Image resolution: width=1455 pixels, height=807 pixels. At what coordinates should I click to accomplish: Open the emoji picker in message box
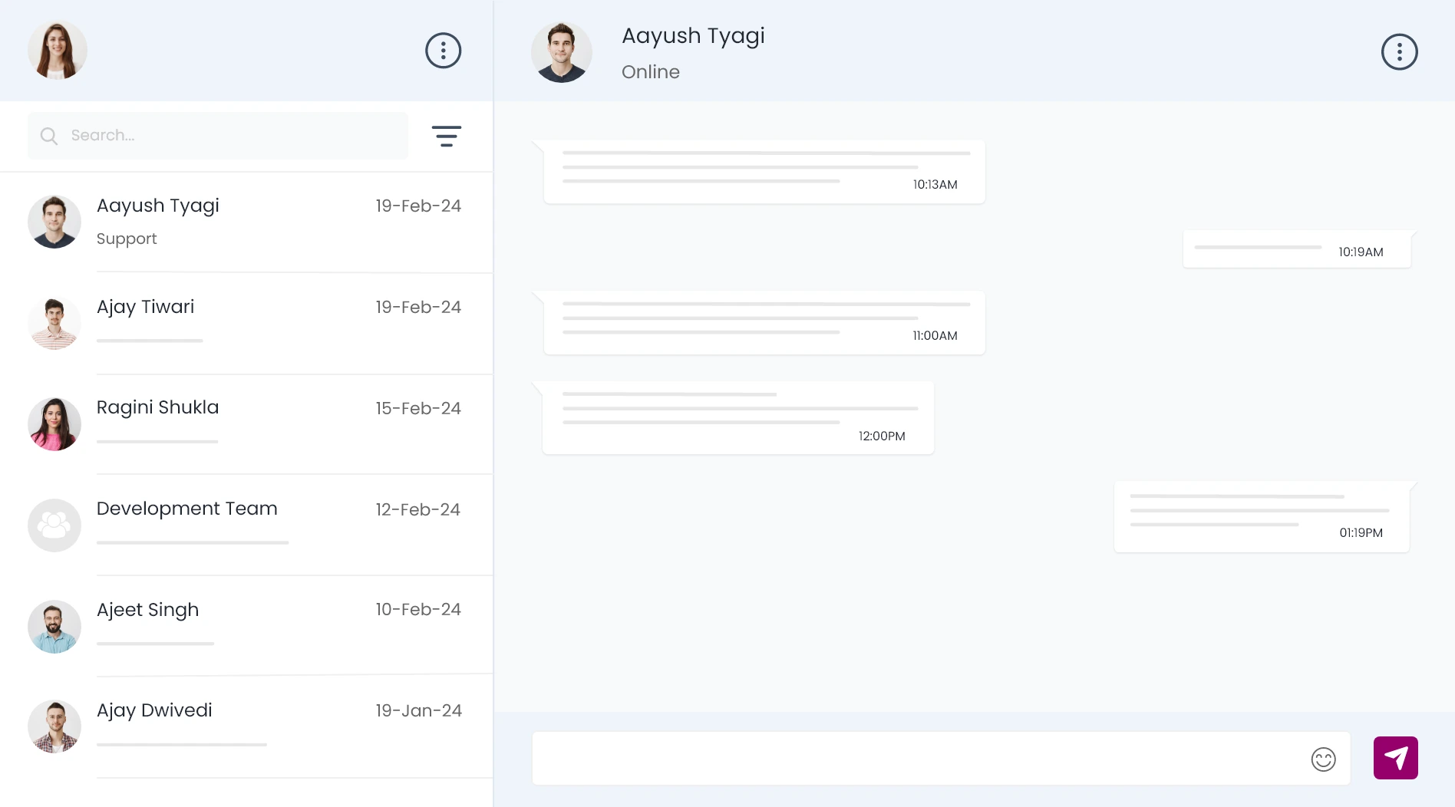(1323, 759)
